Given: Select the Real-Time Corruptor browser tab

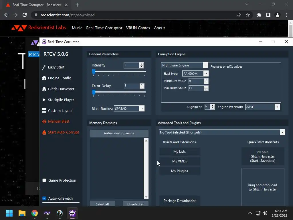Looking at the screenshot, I should click(x=37, y=5).
